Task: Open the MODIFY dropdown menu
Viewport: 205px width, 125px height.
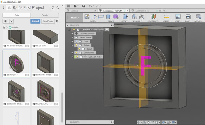Action: (125, 21)
